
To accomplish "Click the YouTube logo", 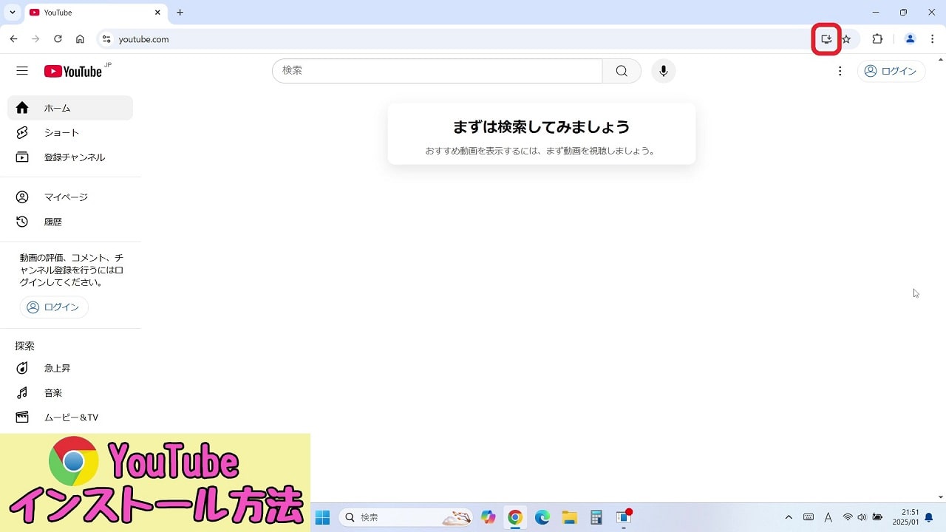I will [72, 71].
